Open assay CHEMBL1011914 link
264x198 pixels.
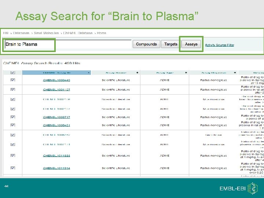(56, 168)
